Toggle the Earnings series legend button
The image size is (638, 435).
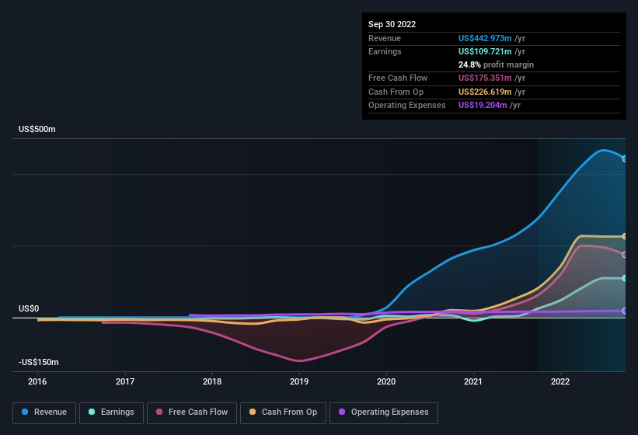tap(111, 413)
